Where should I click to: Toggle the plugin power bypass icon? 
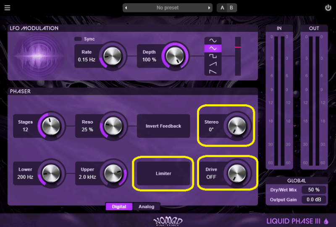pos(328,8)
